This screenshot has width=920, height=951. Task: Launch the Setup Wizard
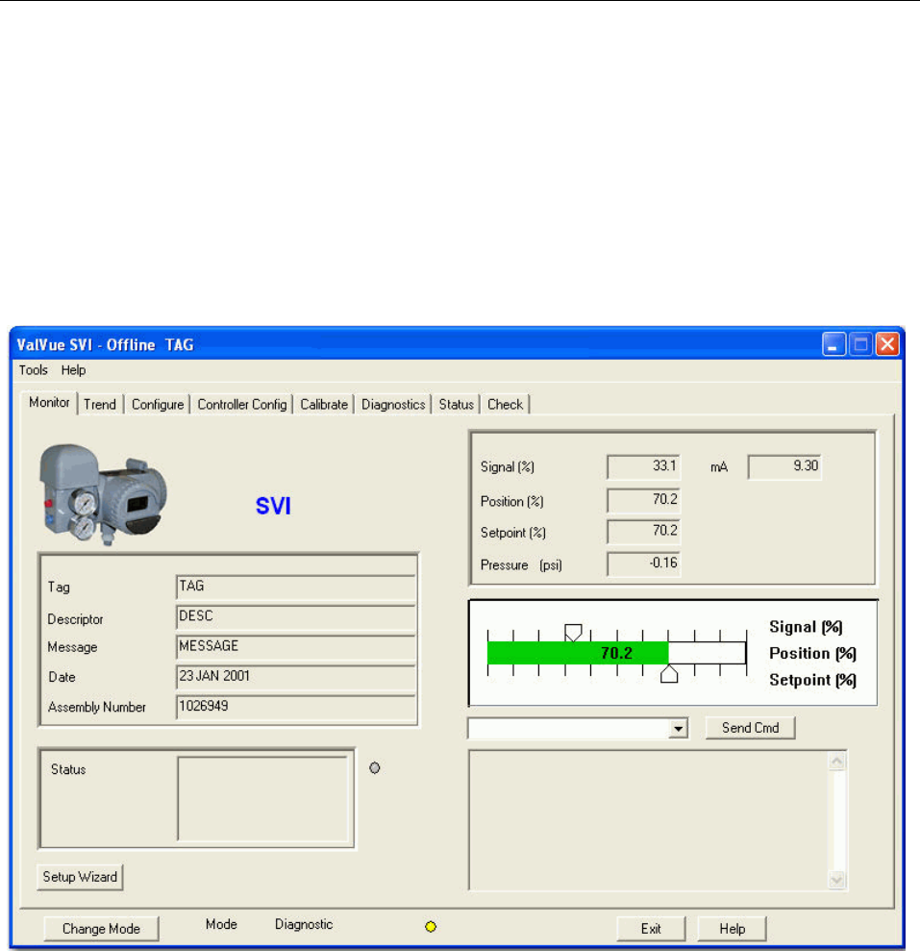click(80, 877)
